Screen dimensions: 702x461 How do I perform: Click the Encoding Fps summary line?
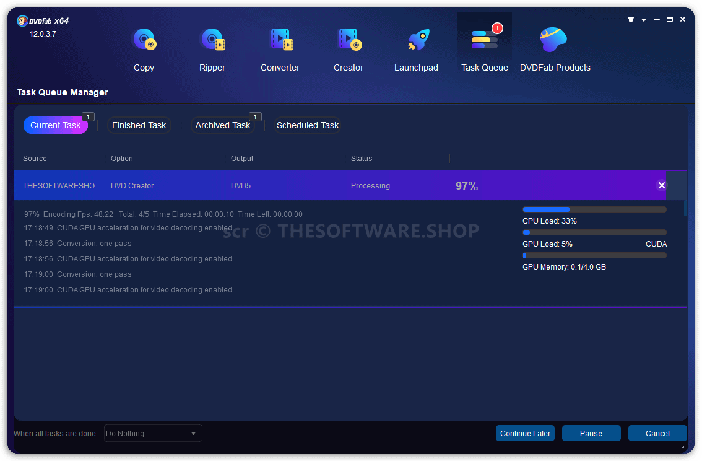(163, 214)
